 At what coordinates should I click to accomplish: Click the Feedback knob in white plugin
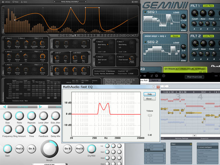point(43,129)
